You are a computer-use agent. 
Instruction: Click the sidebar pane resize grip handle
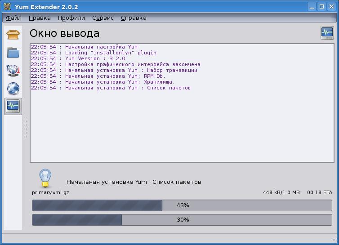[x=26, y=128]
